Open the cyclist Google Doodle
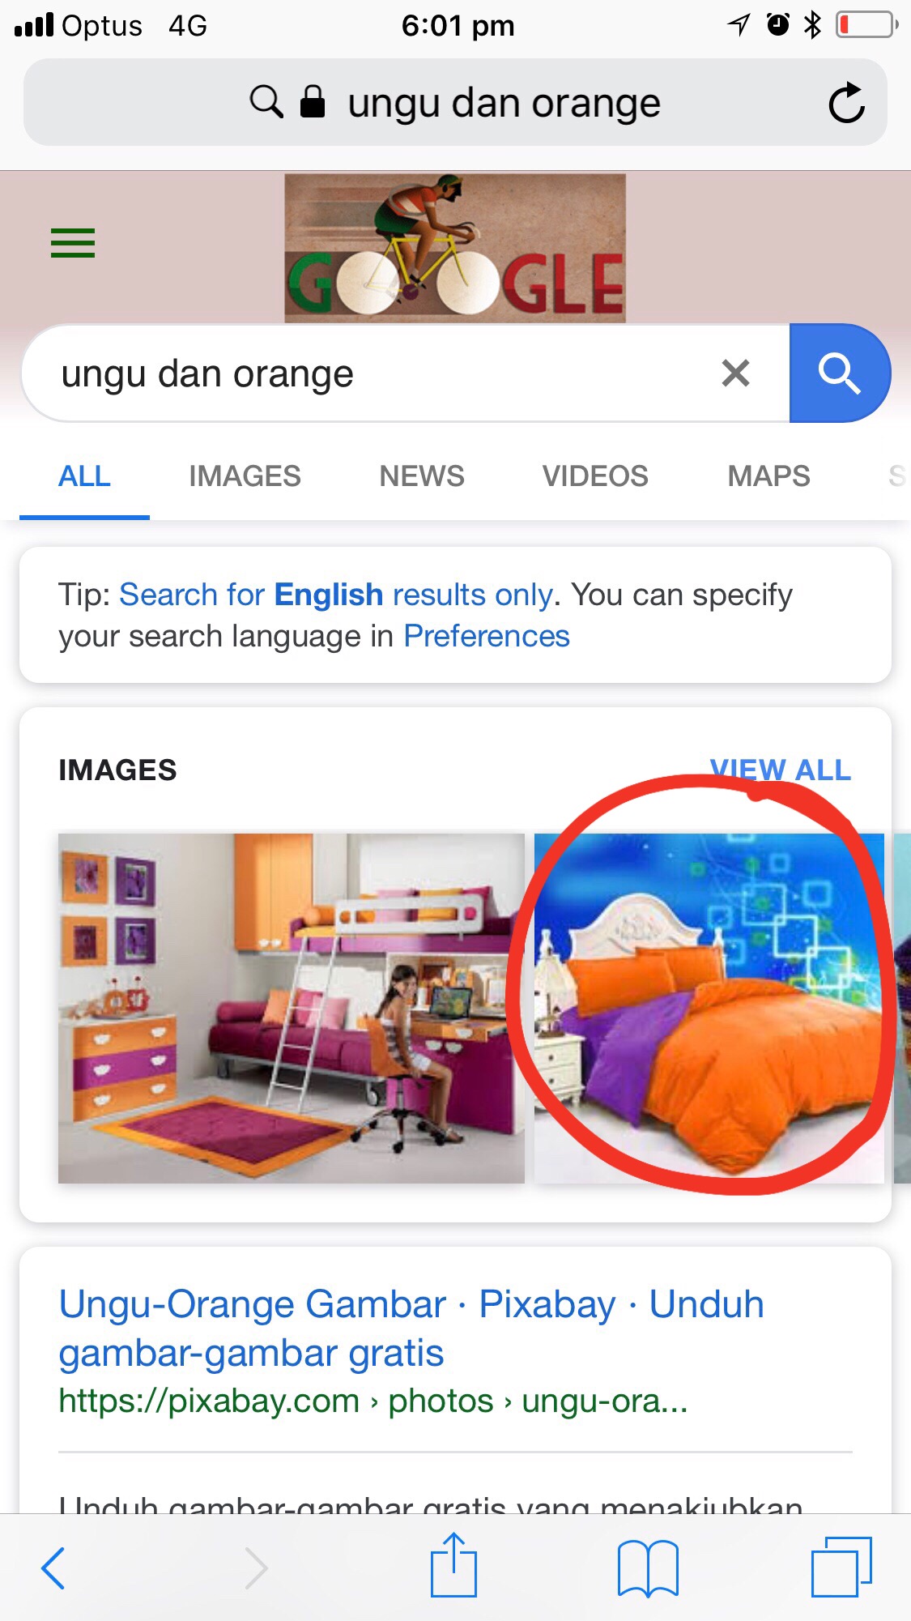The width and height of the screenshot is (911, 1621). coord(455,249)
